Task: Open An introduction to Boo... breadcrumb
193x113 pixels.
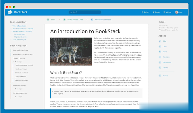Action: [103, 20]
